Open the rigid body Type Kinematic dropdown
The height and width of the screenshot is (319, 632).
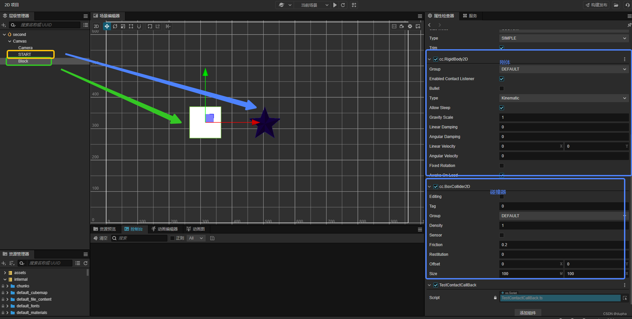click(x=564, y=98)
